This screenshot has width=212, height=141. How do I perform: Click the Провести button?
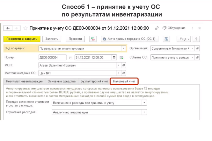pyautogui.click(x=75, y=39)
